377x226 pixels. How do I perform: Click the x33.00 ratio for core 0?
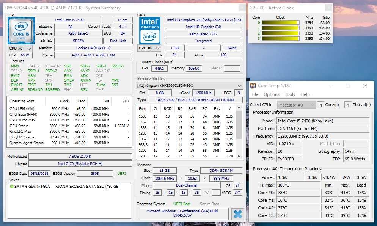pos(324,23)
